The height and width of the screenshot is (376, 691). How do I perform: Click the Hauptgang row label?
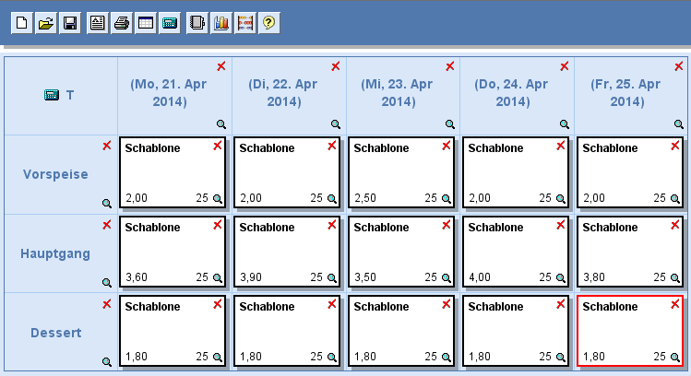55,253
